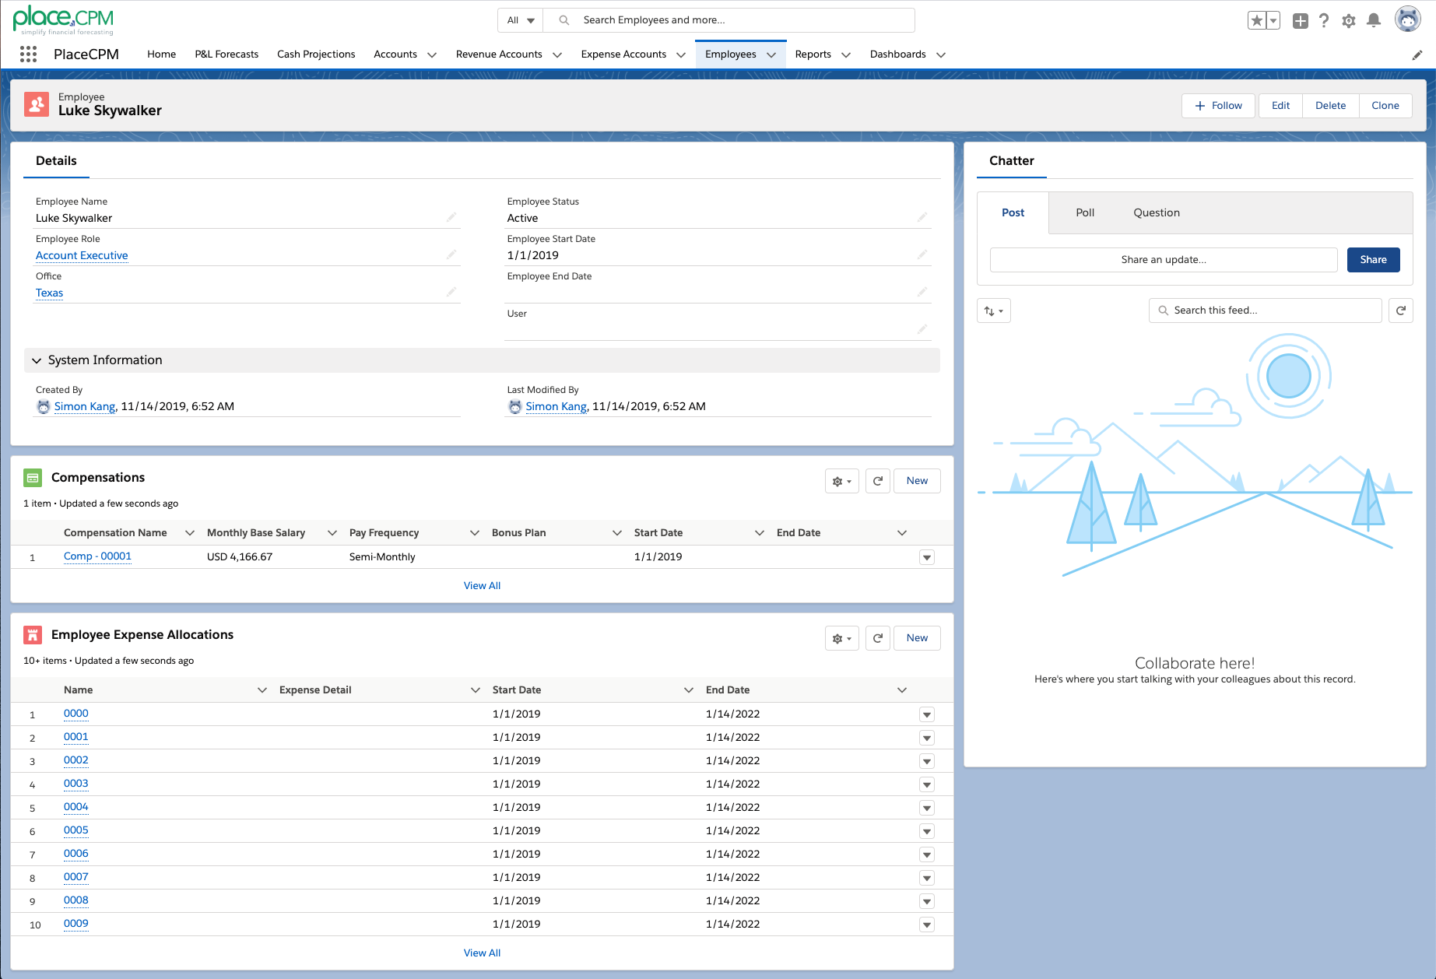This screenshot has height=979, width=1436.
Task: Open the user profile avatar
Action: click(x=1407, y=19)
